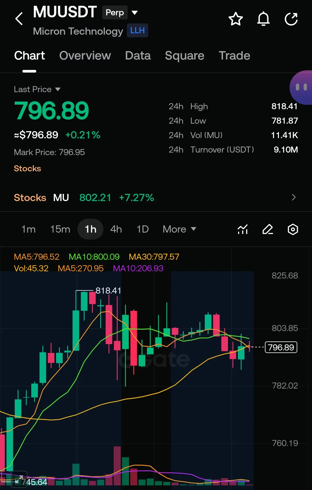Screen dimensions: 312x490
Task: Select the 4h timeframe
Action: [x=116, y=229]
